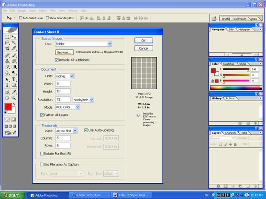Select the Eraser tool
Viewport: 266px width, 199px height.
point(7,67)
